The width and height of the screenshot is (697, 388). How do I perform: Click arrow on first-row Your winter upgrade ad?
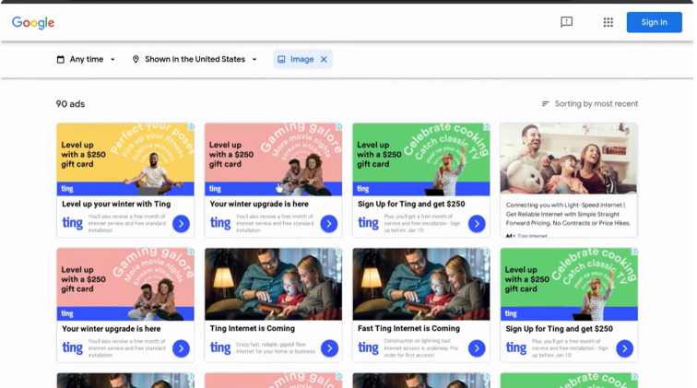click(329, 224)
